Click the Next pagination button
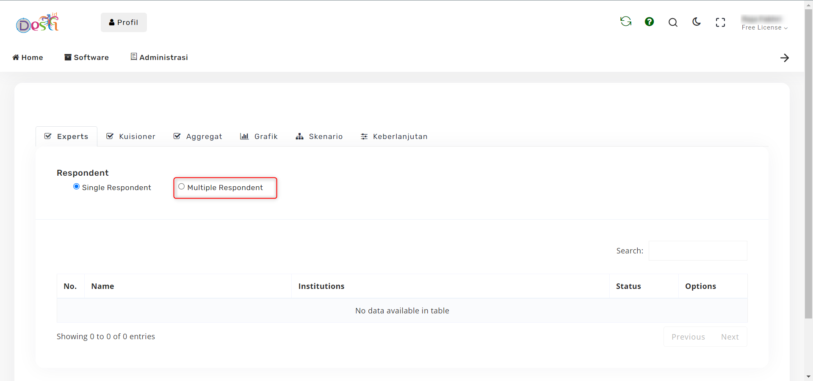Screen dimensions: 813x381 [730, 337]
